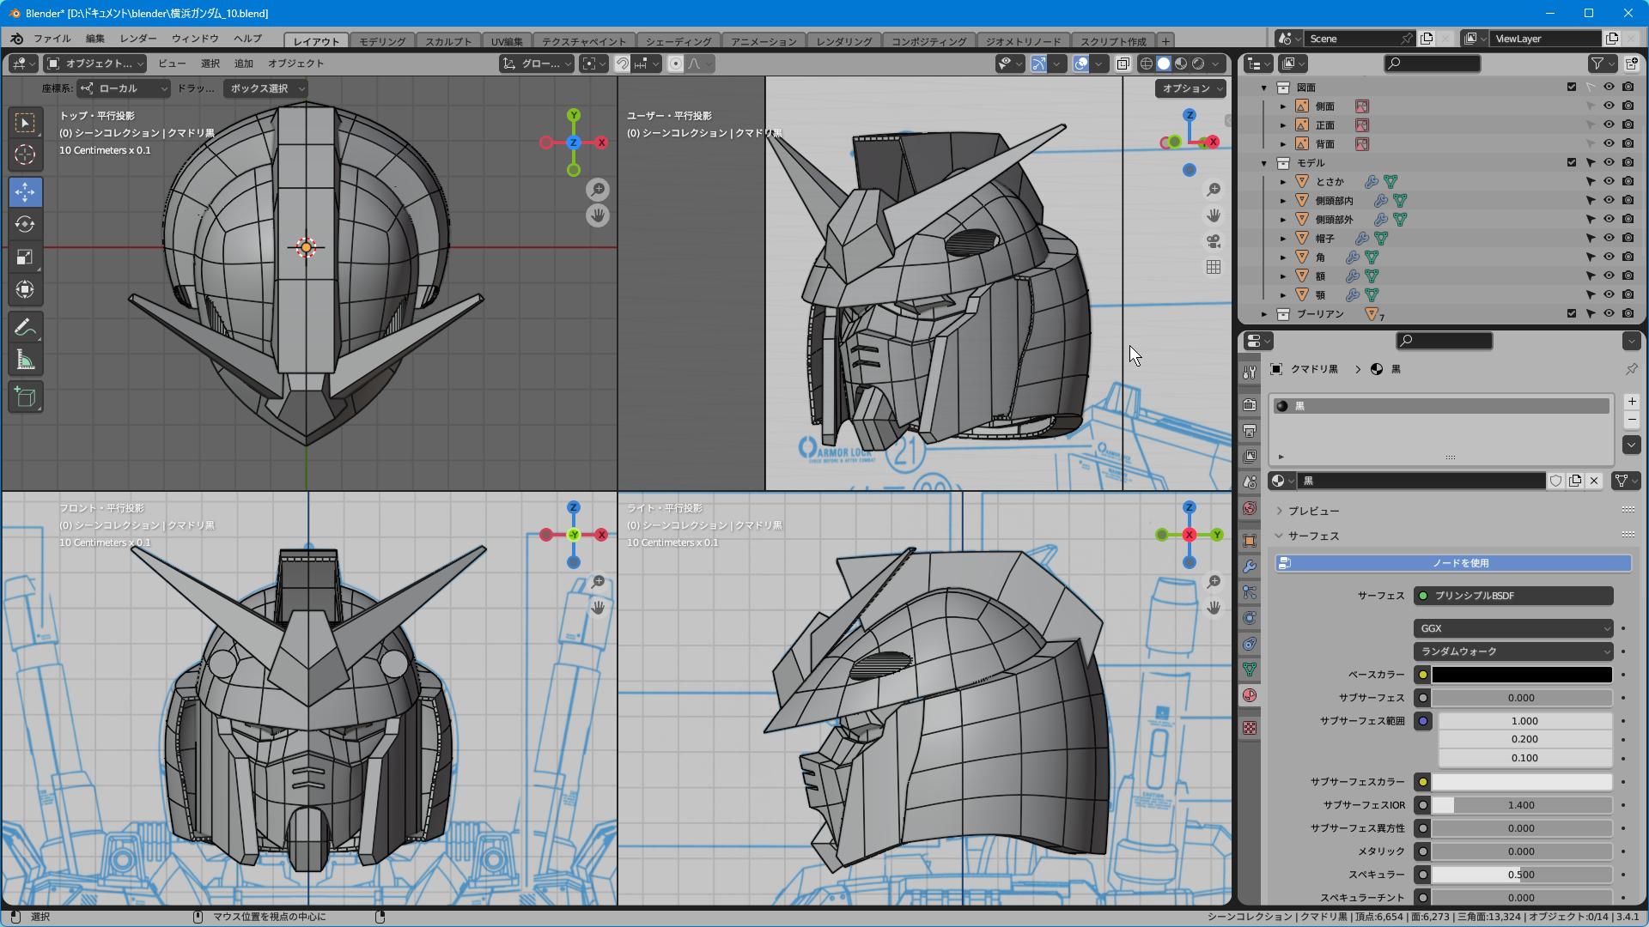Select the Scale tool
This screenshot has height=927, width=1649.
25,257
